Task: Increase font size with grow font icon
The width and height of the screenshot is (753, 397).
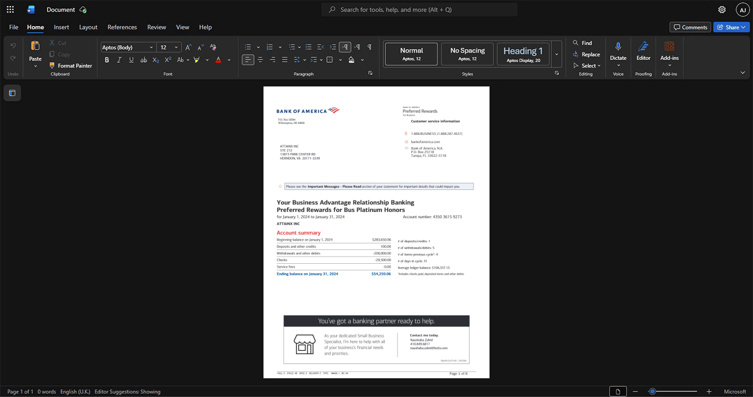Action: tap(188, 47)
